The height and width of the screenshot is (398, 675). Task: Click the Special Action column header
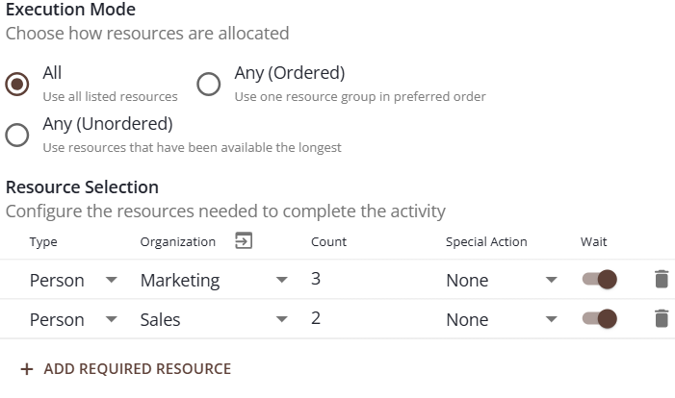[x=486, y=242]
